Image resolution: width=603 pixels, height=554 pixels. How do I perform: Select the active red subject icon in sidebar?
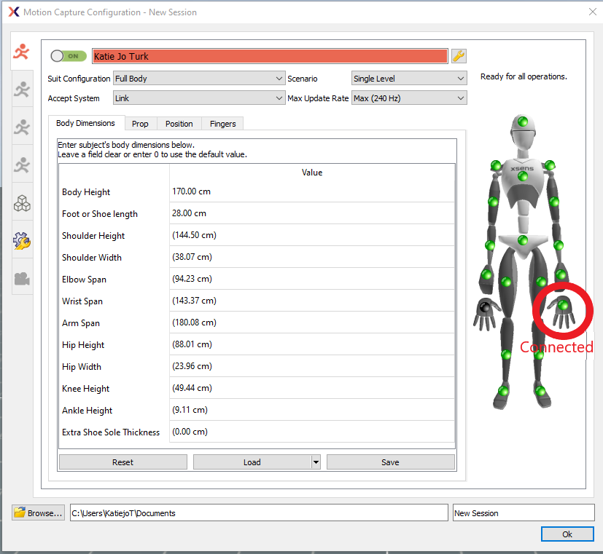pos(21,51)
